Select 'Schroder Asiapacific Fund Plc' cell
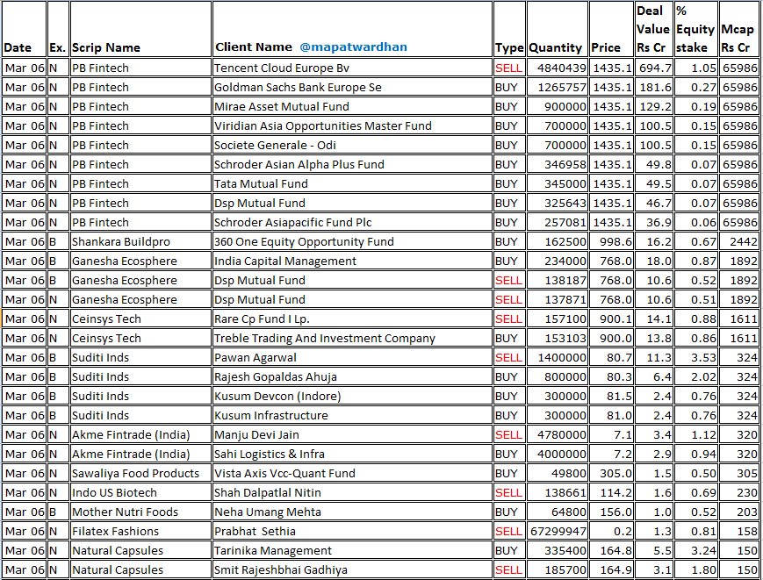Viewport: 763px width, 580px height. point(352,222)
